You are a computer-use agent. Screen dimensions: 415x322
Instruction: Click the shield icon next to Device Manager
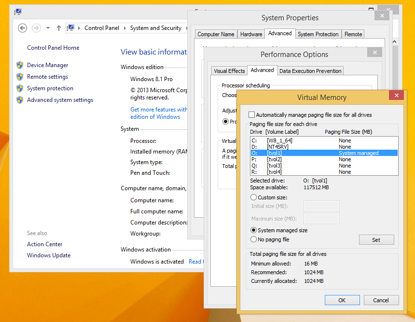pos(20,65)
